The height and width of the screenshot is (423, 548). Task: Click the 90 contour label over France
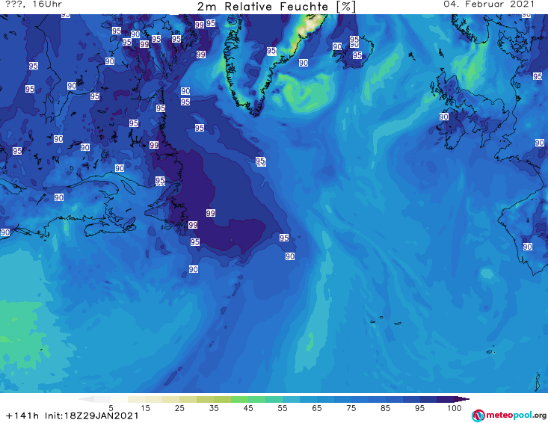click(x=539, y=143)
